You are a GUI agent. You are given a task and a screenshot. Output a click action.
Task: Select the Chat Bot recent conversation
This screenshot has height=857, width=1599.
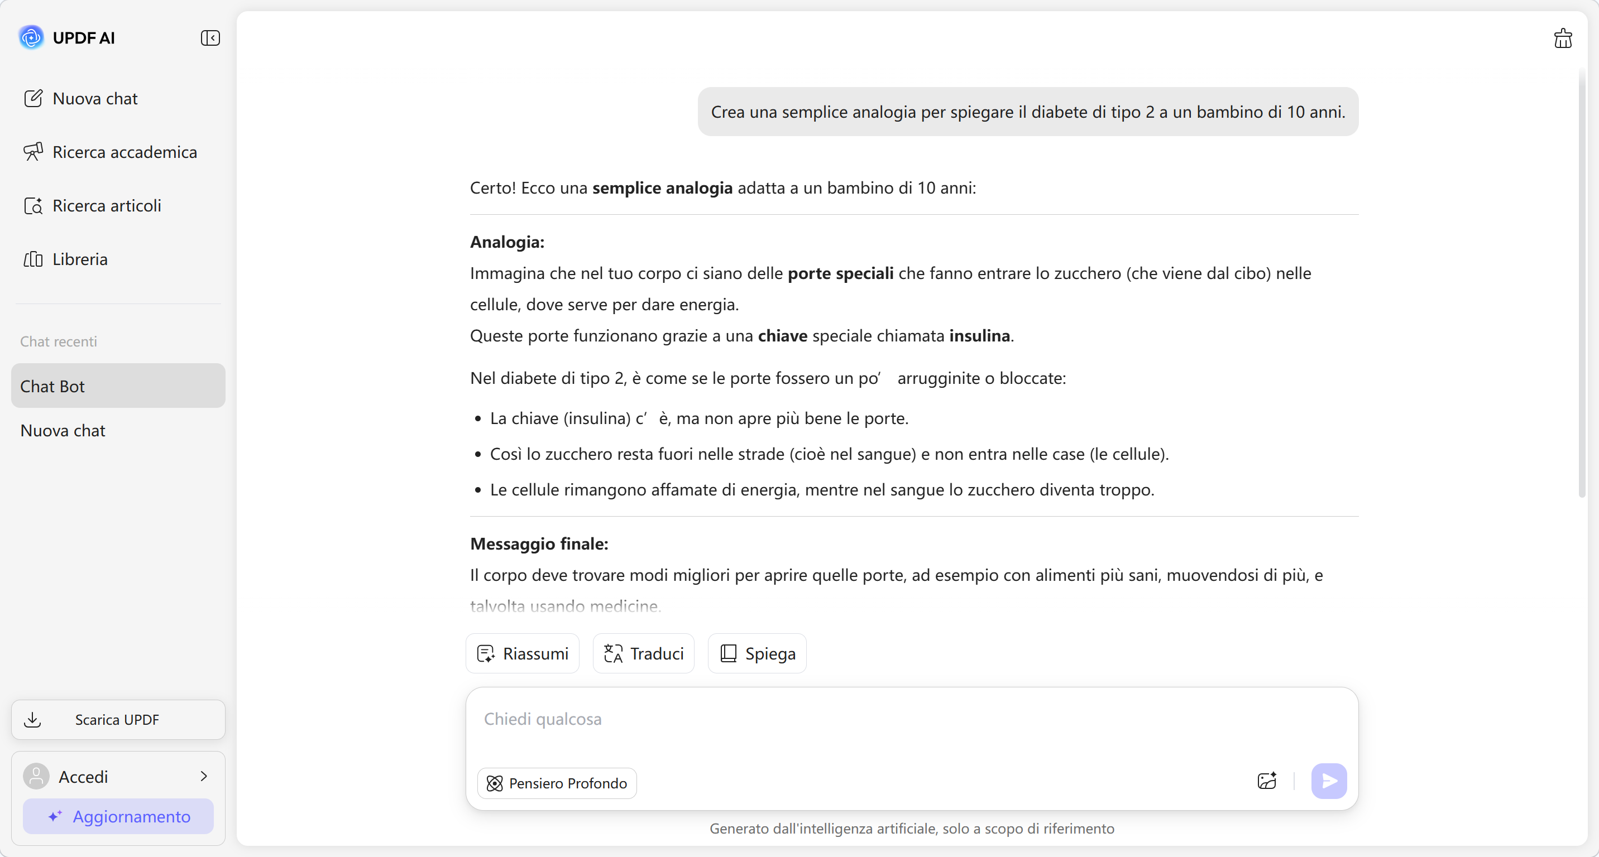click(x=118, y=386)
